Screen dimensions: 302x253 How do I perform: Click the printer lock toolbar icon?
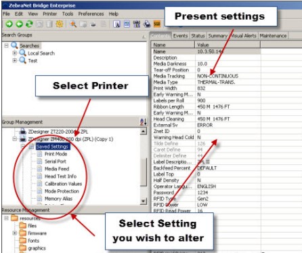click(x=147, y=24)
